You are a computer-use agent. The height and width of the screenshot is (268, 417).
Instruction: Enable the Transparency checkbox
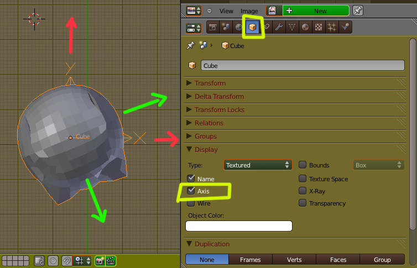(303, 203)
